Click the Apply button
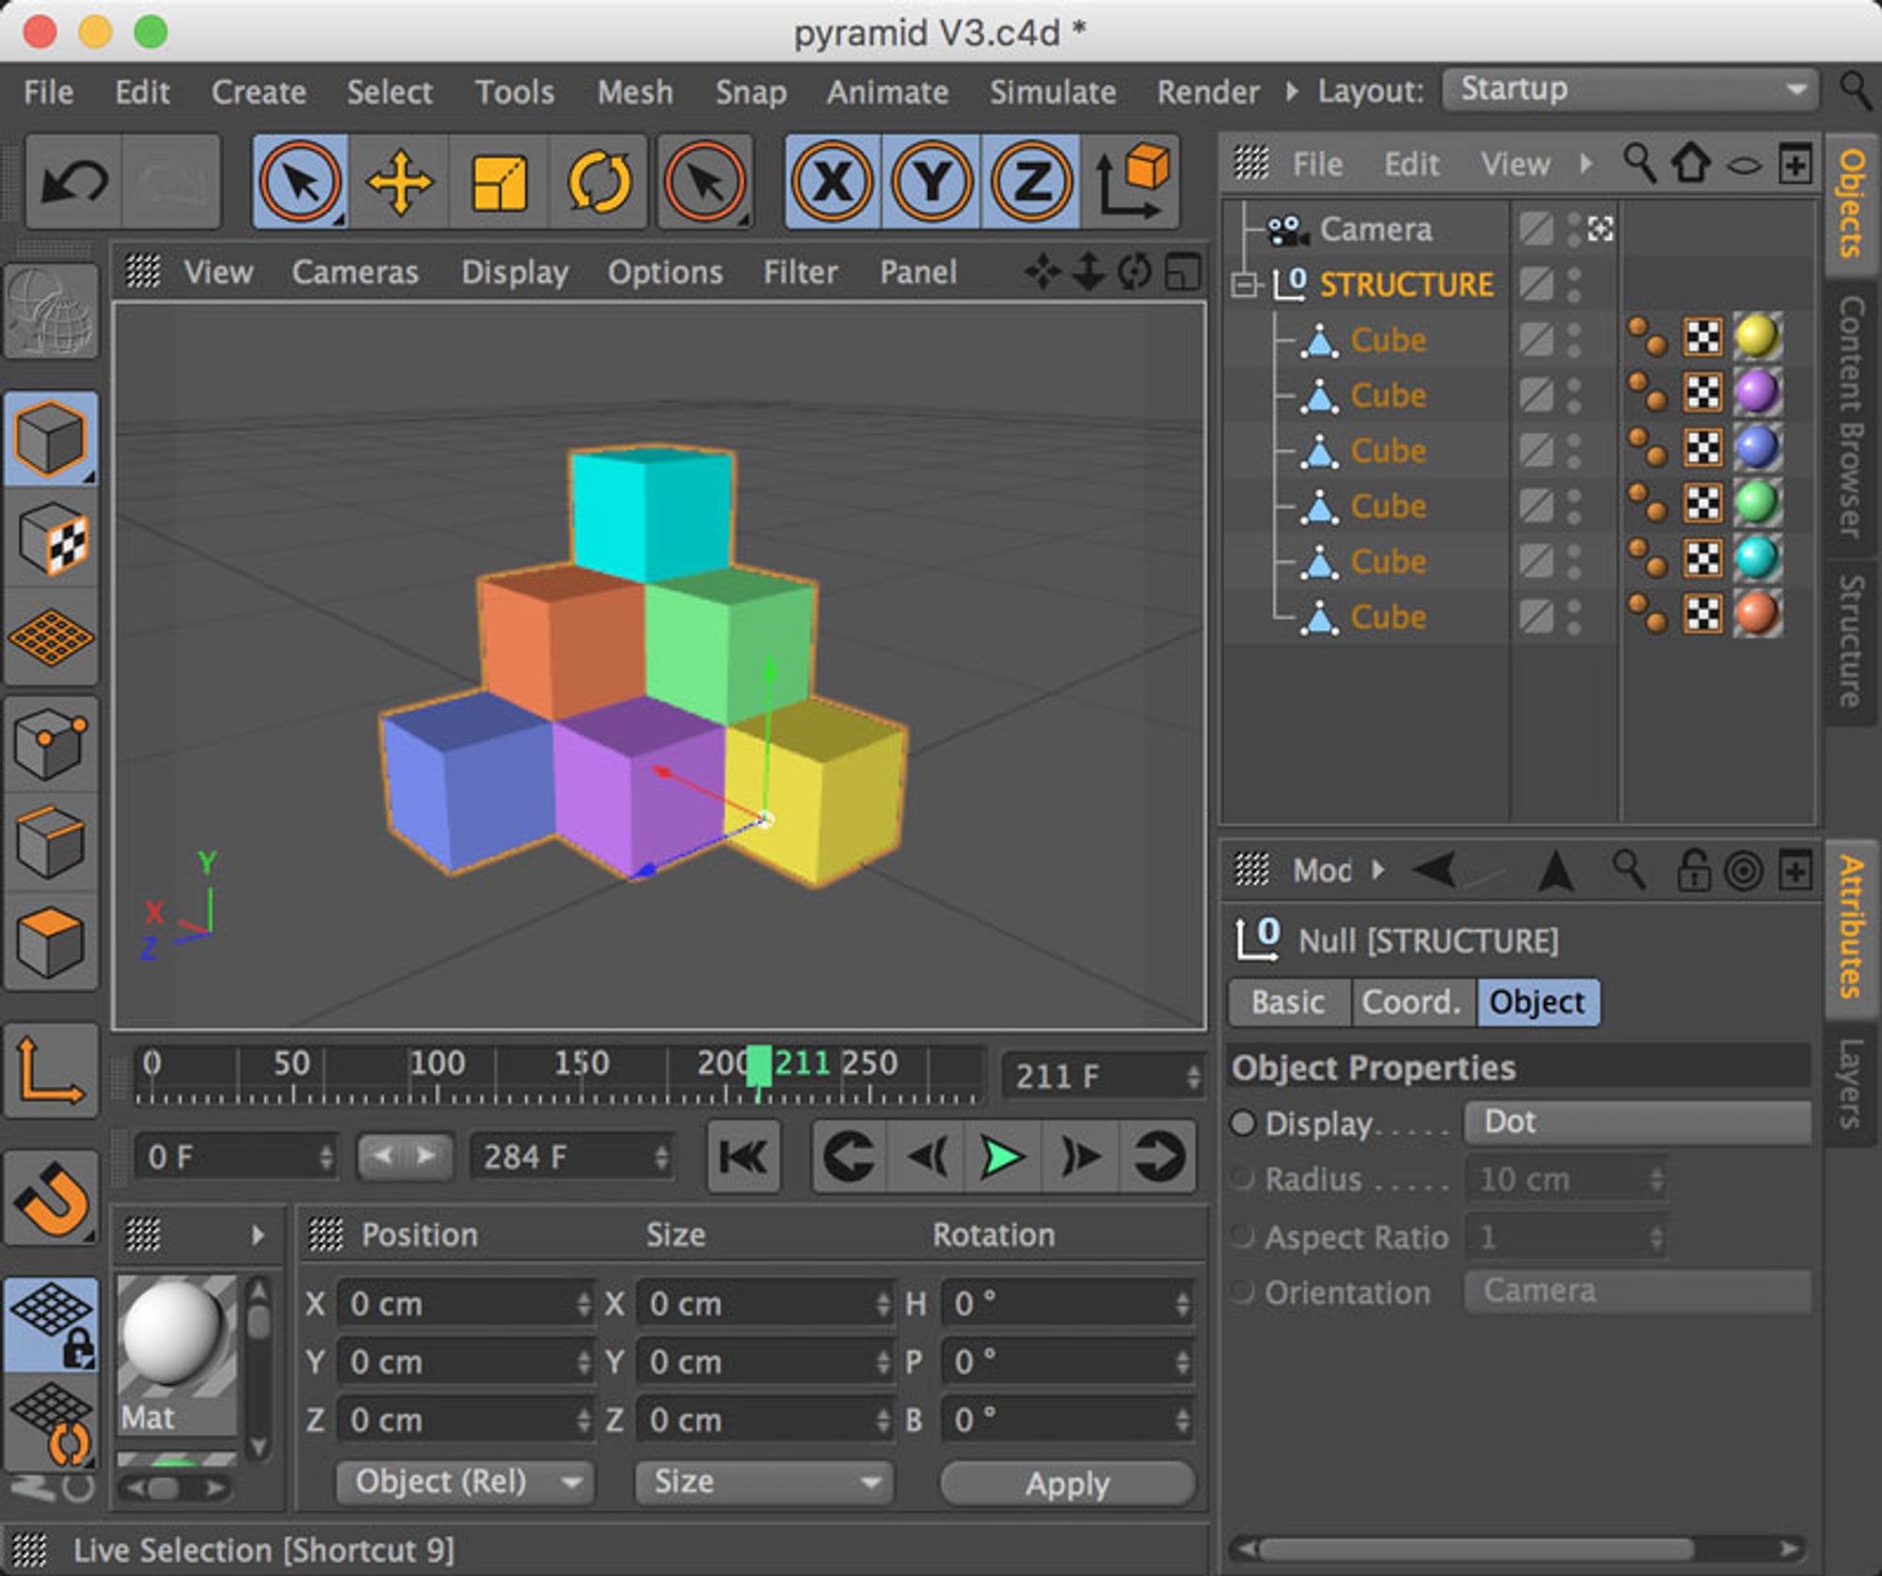The height and width of the screenshot is (1576, 1882). coord(1067,1484)
